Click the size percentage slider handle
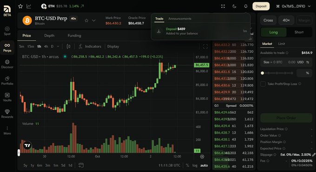Image resolution: width=316 pixels, height=172 pixels. [x=262, y=73]
